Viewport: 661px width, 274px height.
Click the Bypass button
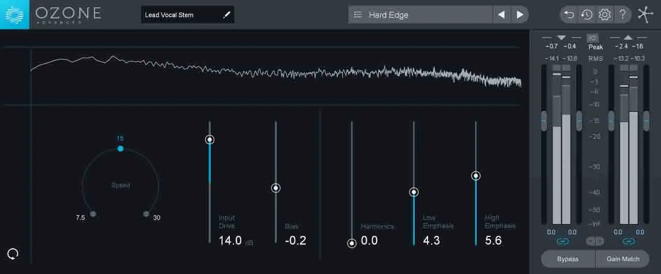point(568,259)
